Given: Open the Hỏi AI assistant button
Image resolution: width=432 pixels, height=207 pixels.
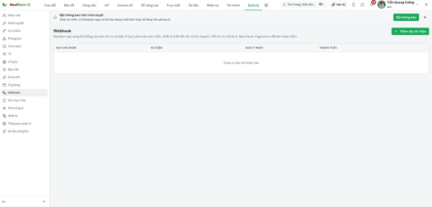Looking at the screenshot, I should (339, 5).
